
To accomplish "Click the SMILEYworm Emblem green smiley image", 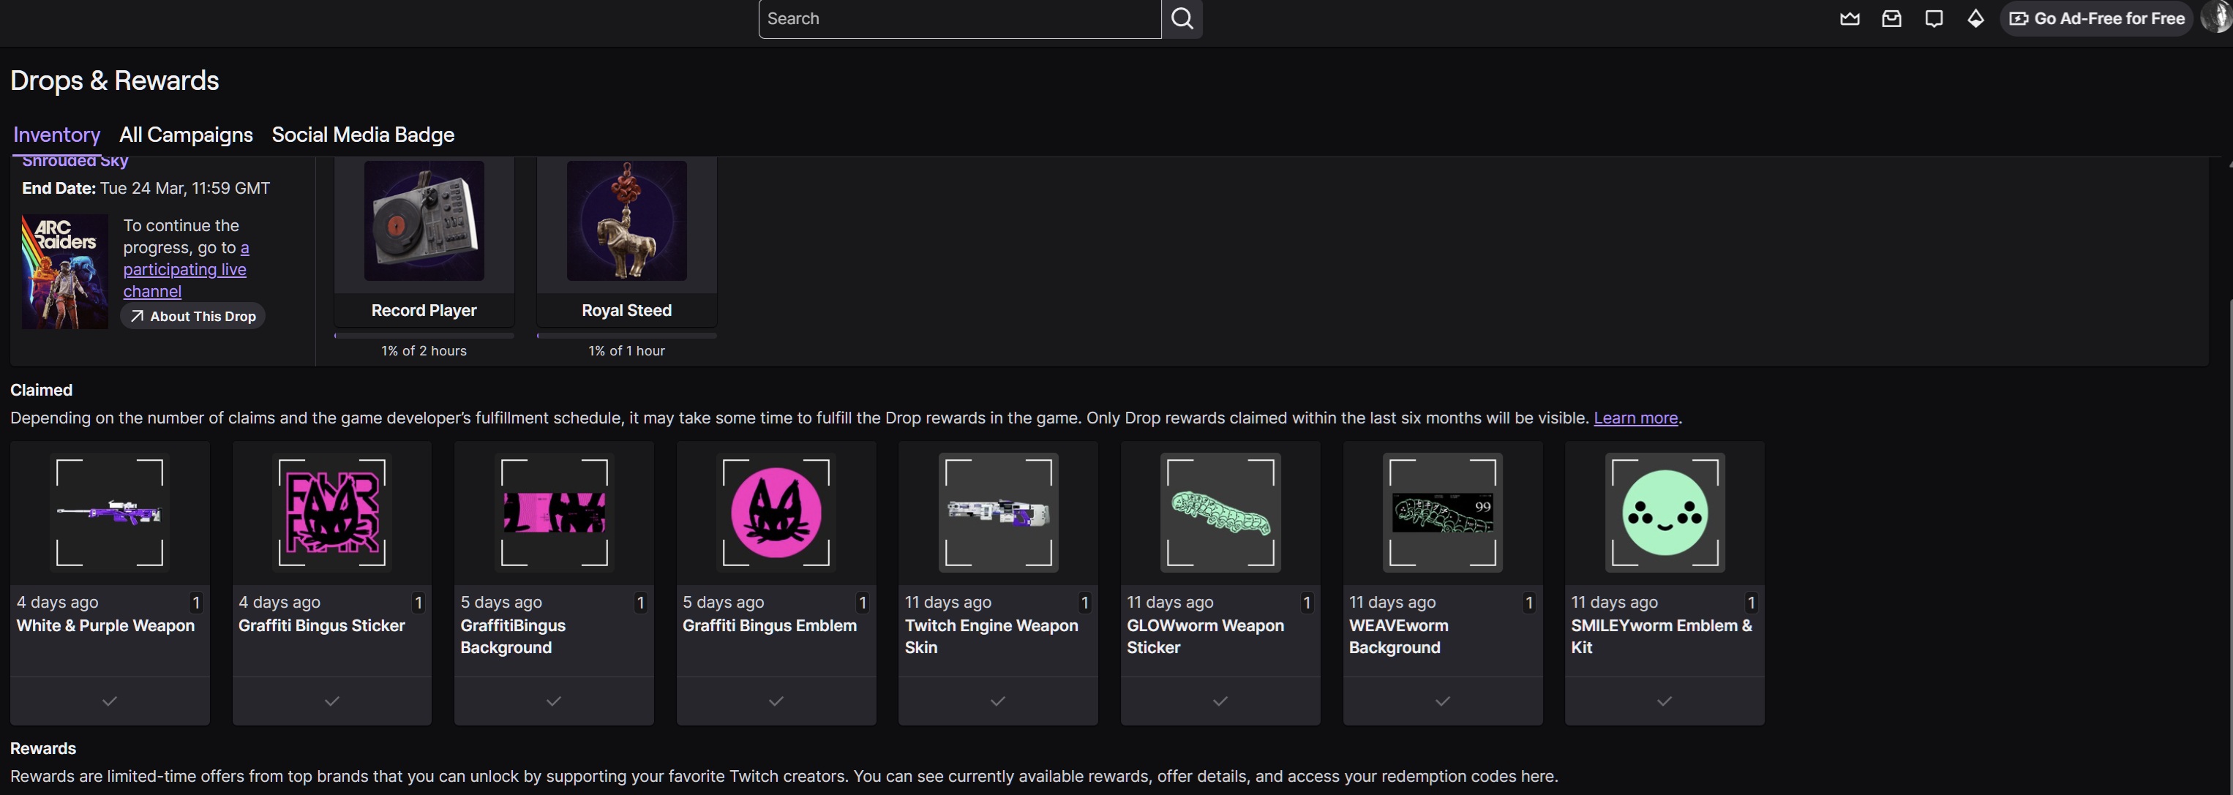I will click(x=1664, y=513).
